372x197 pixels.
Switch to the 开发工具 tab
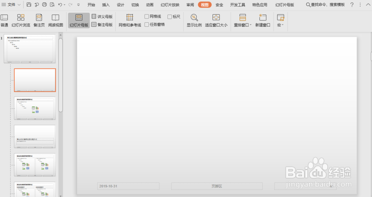(237, 5)
